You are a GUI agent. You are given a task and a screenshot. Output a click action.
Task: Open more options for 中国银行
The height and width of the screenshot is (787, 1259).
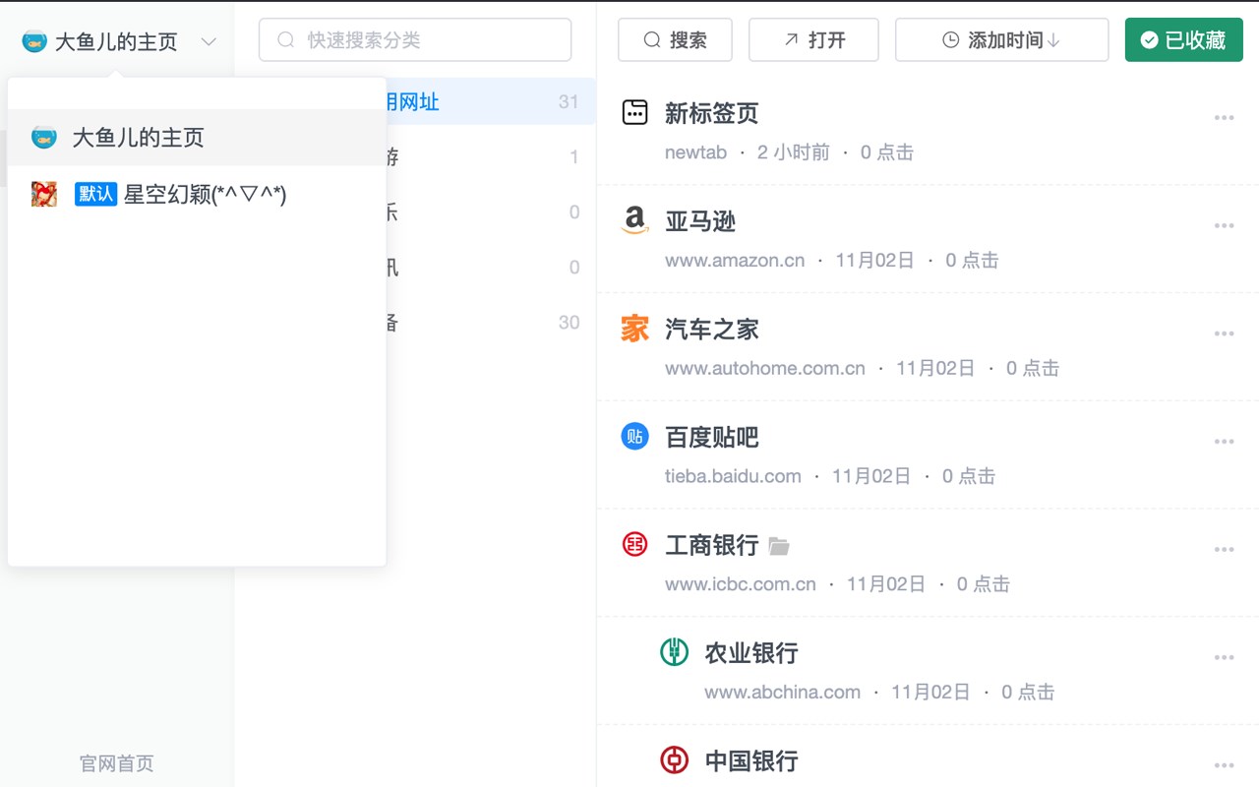point(1224,766)
